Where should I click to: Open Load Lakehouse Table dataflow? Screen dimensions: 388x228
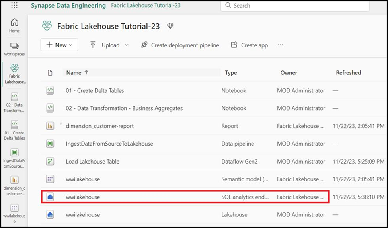pos(93,162)
